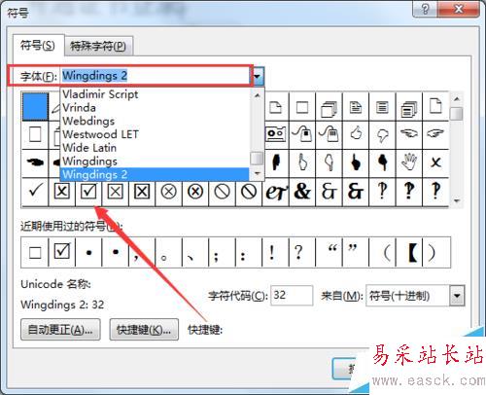Click the font list scrollbar thumb
Image resolution: width=486 pixels, height=395 pixels.
(x=257, y=159)
